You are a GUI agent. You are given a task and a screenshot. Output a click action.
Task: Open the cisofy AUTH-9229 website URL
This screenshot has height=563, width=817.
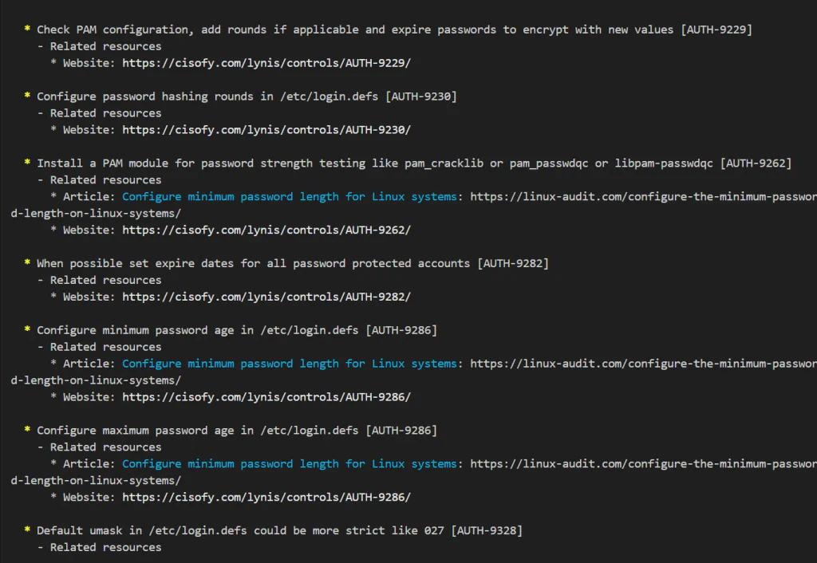(266, 63)
